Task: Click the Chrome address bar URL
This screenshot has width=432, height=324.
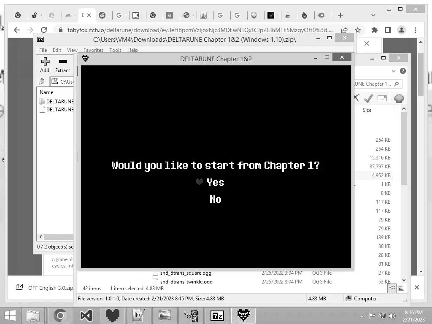Action: coord(200,30)
